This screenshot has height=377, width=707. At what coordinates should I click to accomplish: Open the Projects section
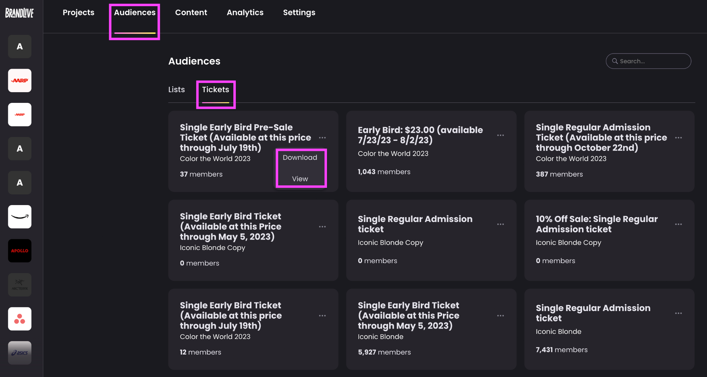tap(78, 12)
